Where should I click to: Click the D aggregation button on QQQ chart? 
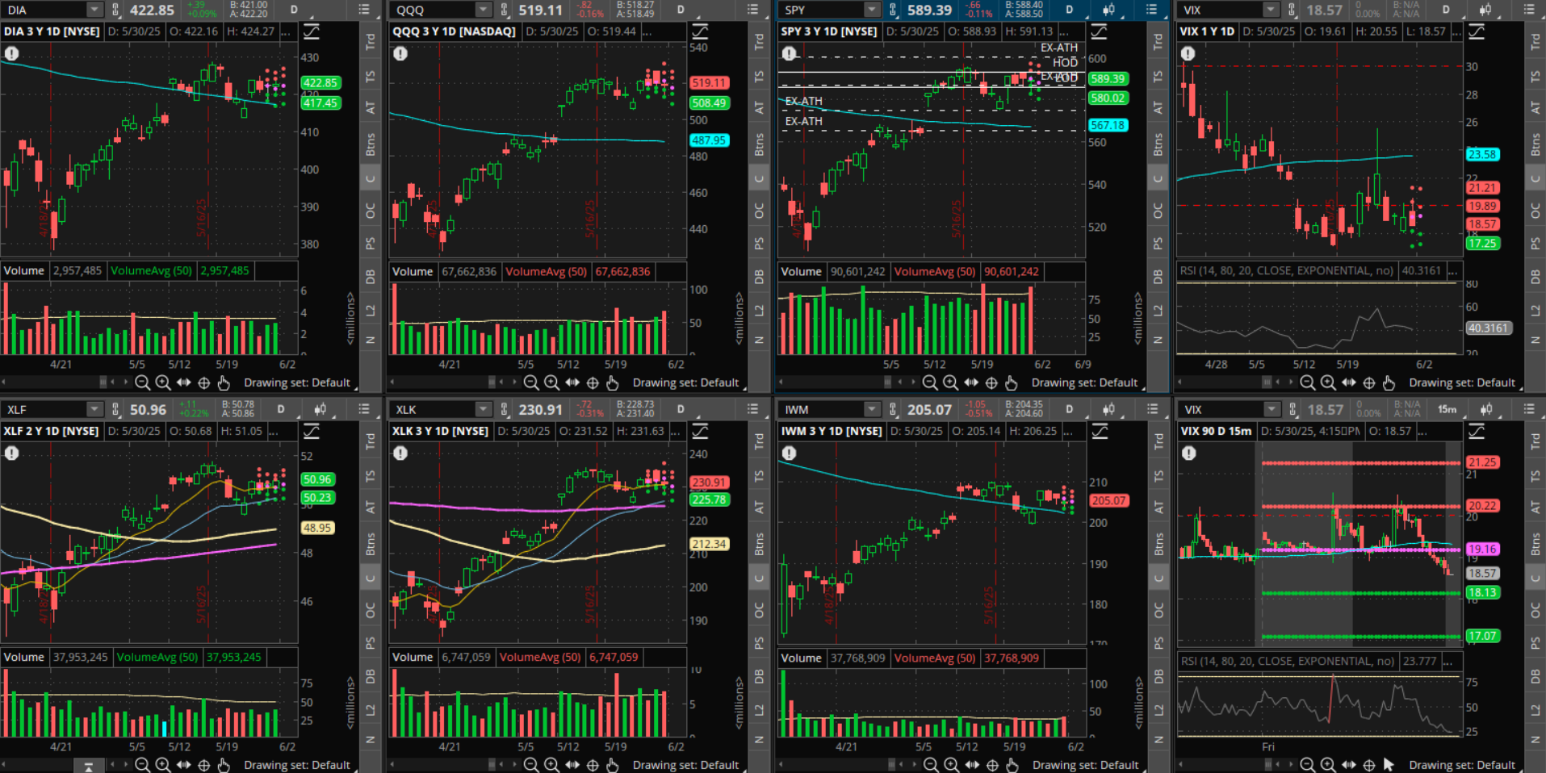point(681,10)
